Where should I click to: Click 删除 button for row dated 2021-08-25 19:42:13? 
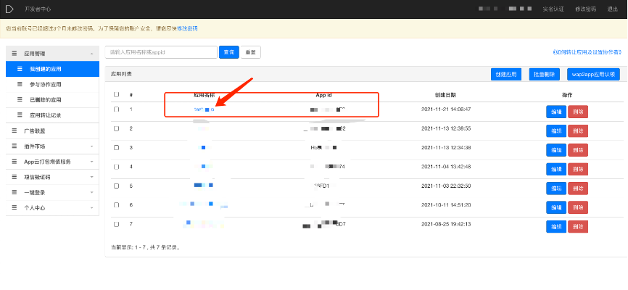point(578,227)
